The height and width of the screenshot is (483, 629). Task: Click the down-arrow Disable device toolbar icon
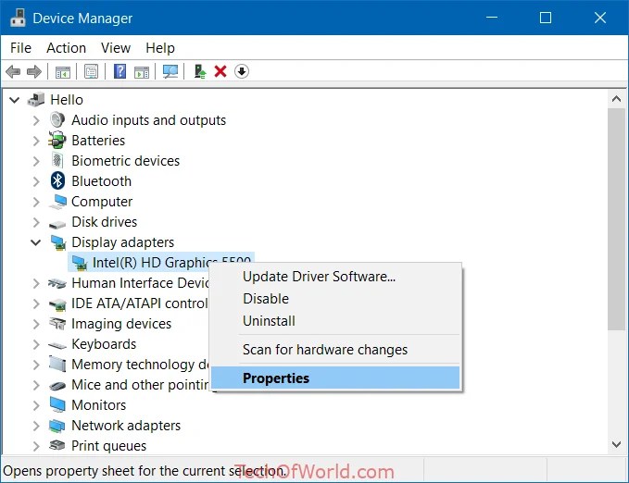pyautogui.click(x=242, y=72)
